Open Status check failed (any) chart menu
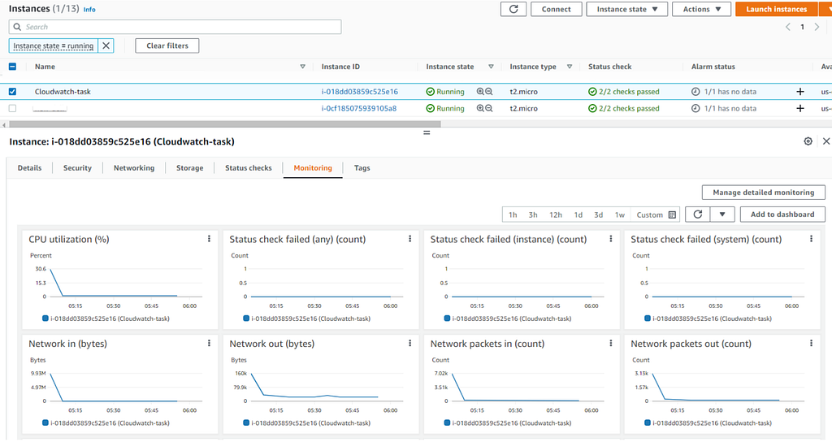 click(x=409, y=239)
